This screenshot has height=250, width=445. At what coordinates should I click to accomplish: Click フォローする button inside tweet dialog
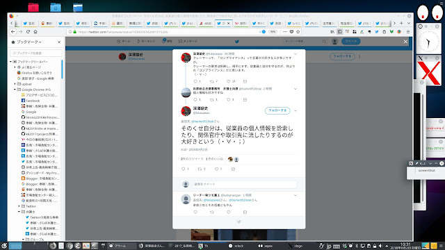(x=277, y=110)
